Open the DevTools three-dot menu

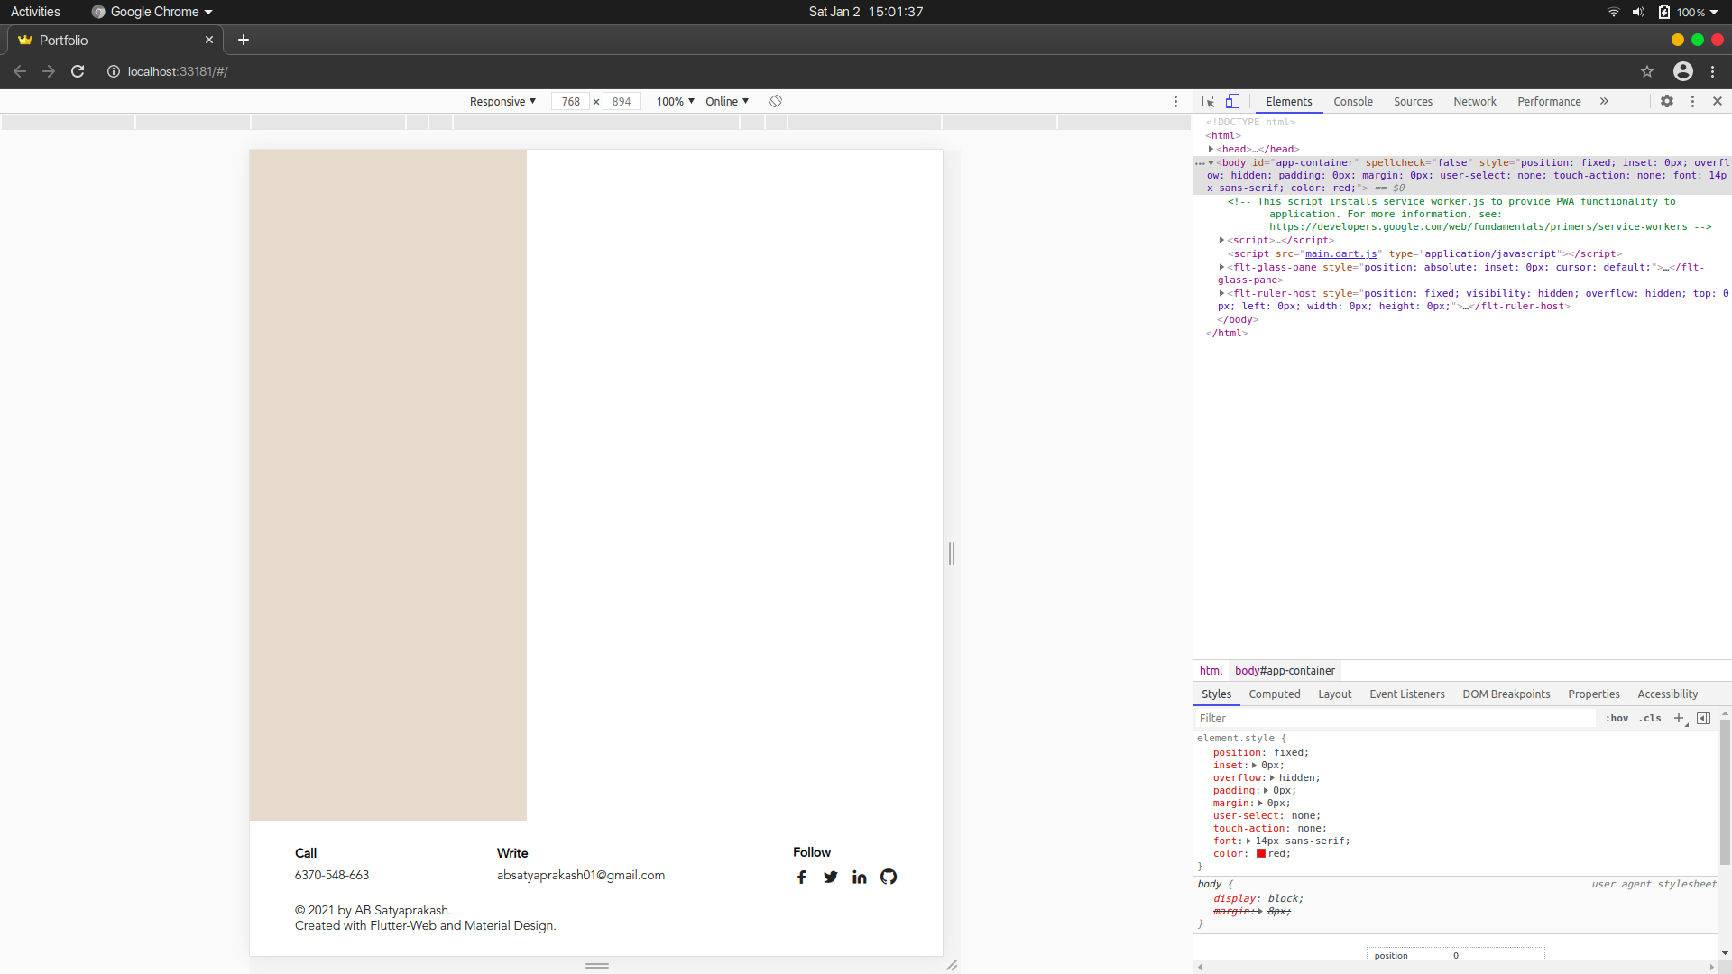[1693, 101]
